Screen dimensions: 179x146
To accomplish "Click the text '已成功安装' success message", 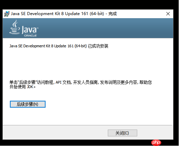I will pos(98,46).
